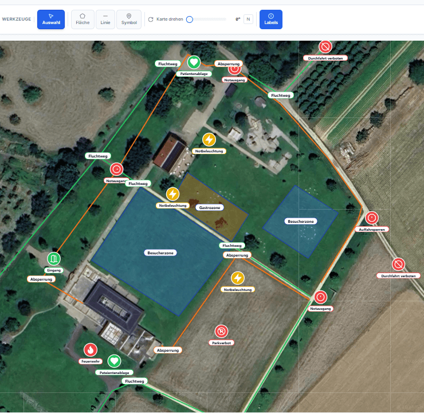Select the green Eingang door icon
Image resolution: width=424 pixels, height=413 pixels.
(54, 259)
